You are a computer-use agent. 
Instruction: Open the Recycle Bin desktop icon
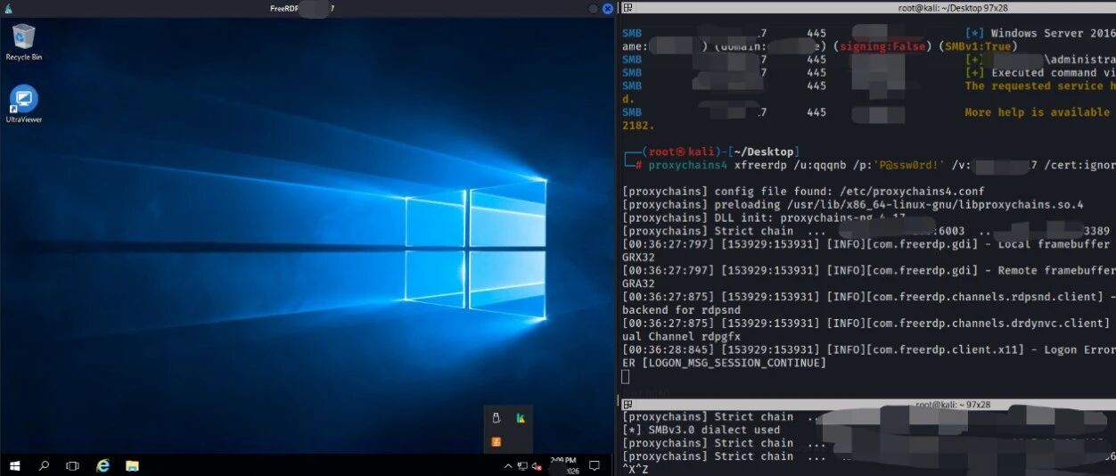(23, 42)
